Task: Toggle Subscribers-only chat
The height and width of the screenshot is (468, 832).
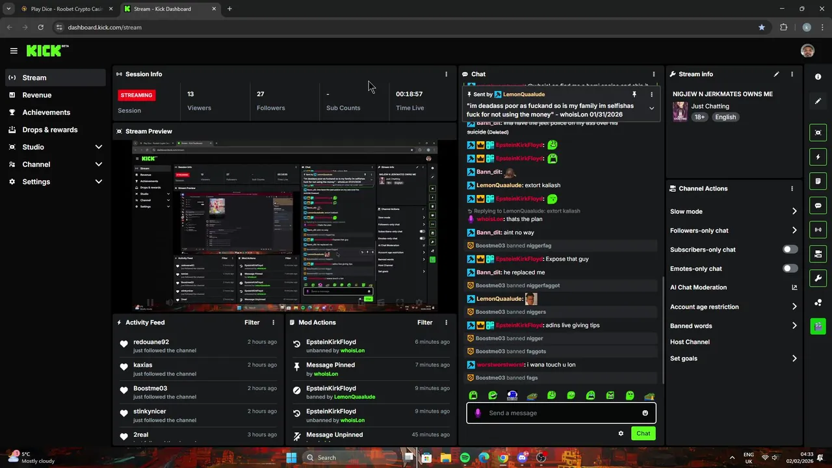Action: pos(790,250)
